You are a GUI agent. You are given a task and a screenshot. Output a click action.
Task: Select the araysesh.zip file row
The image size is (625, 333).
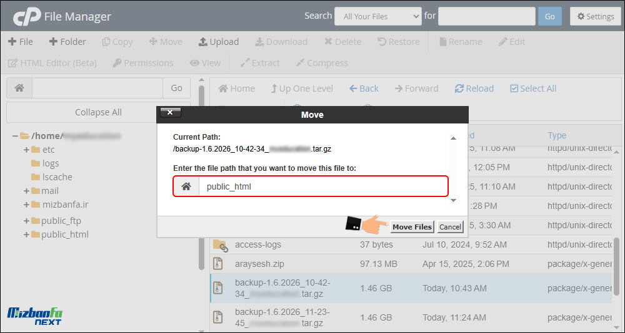tap(259, 264)
